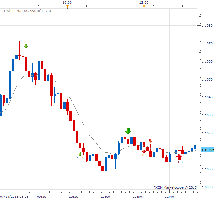Click the 1.1050 price axis label
Image resolution: width=217 pixels, height=200 pixels.
click(x=207, y=79)
